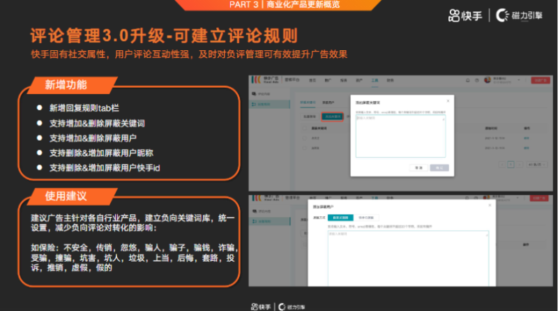Click the PART 3 banner at the top
The height and width of the screenshot is (311, 558).
click(278, 5)
